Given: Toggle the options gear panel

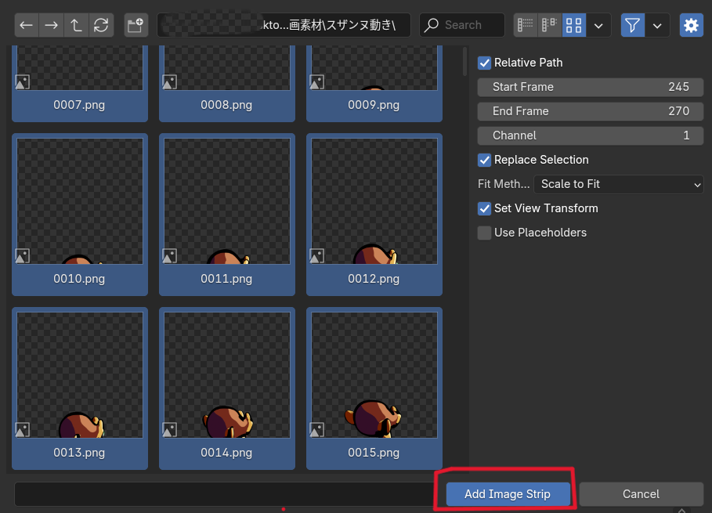Looking at the screenshot, I should (x=691, y=25).
